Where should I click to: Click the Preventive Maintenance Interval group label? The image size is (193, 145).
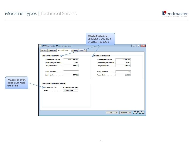pos(54,84)
